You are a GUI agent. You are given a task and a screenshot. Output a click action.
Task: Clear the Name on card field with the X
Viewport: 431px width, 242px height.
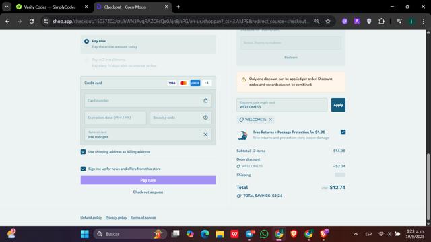point(205,134)
